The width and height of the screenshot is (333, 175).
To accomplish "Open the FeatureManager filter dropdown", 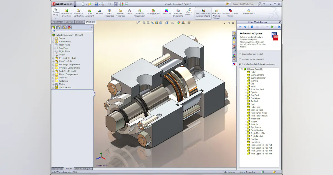I will [54, 31].
